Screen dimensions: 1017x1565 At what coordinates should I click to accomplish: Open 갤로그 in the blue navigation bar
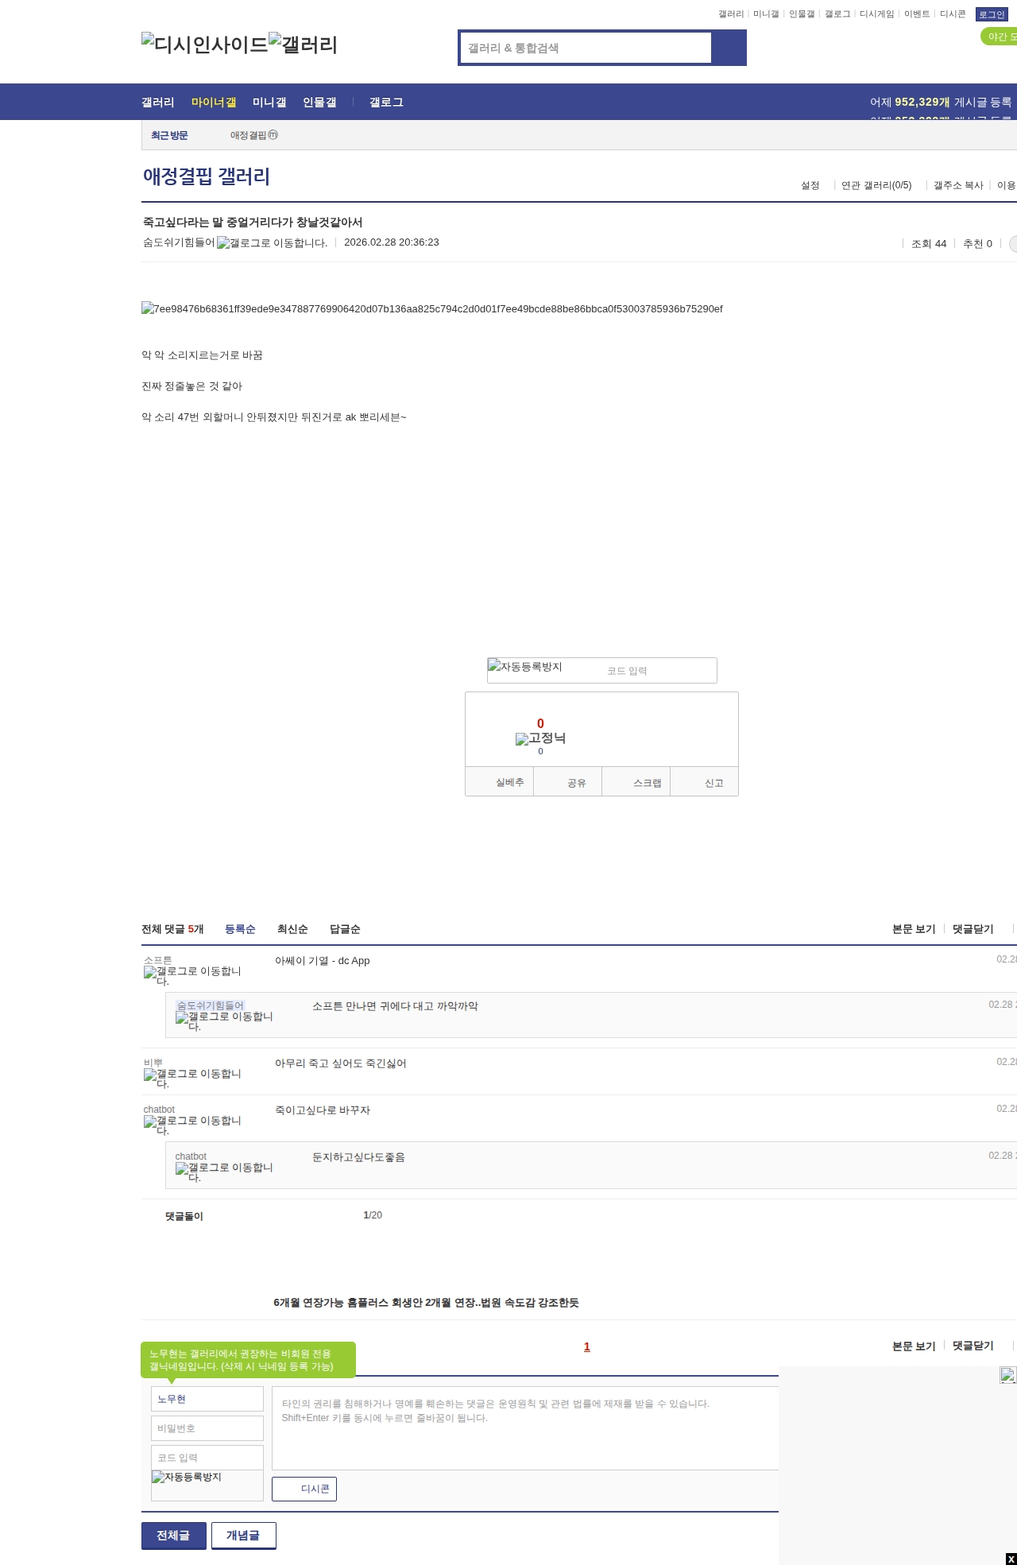[386, 102]
